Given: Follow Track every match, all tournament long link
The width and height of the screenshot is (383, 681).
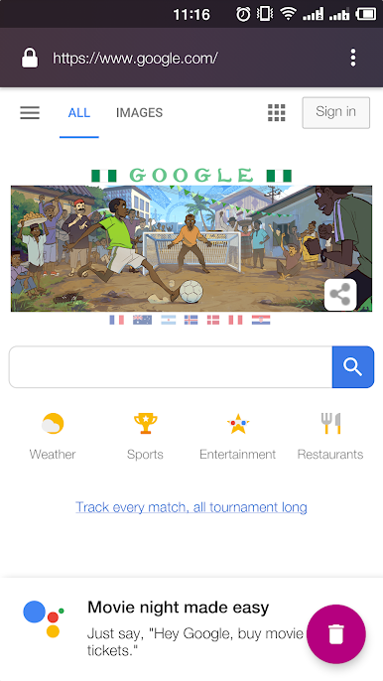Looking at the screenshot, I should [191, 507].
